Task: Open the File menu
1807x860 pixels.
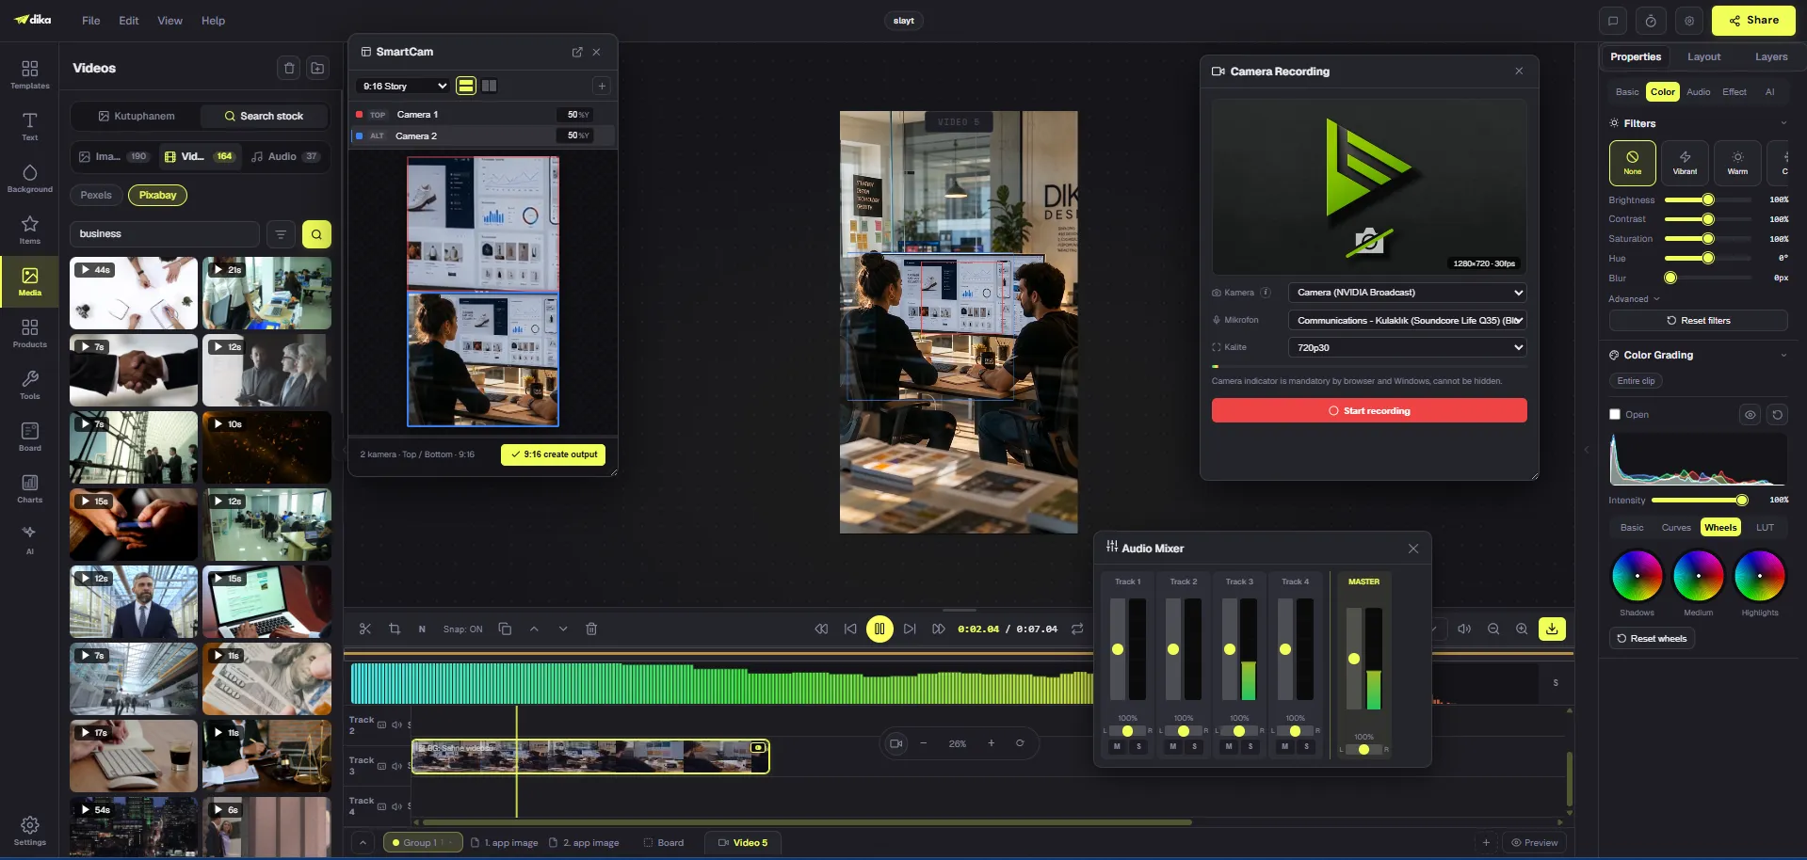Action: (90, 21)
